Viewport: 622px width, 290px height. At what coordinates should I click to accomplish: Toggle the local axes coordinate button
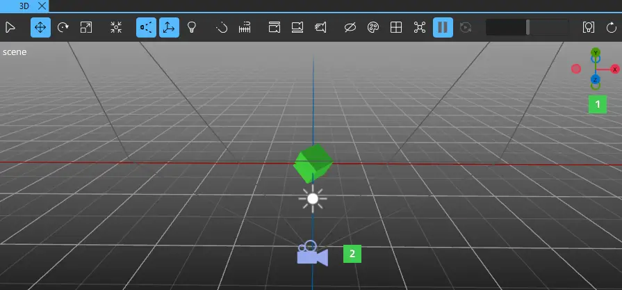pyautogui.click(x=168, y=28)
